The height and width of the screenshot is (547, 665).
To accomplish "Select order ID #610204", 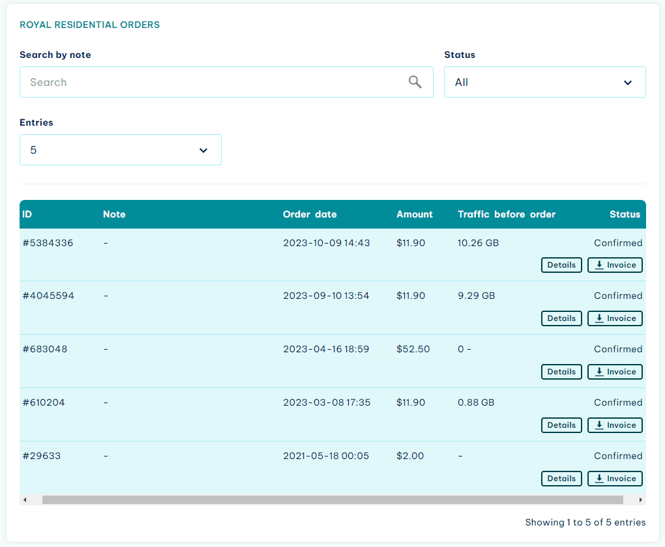I will click(x=44, y=402).
